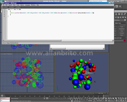Open the quick access toolbar dropdown arrow
The width and height of the screenshot is (127, 102).
[x=21, y=1]
